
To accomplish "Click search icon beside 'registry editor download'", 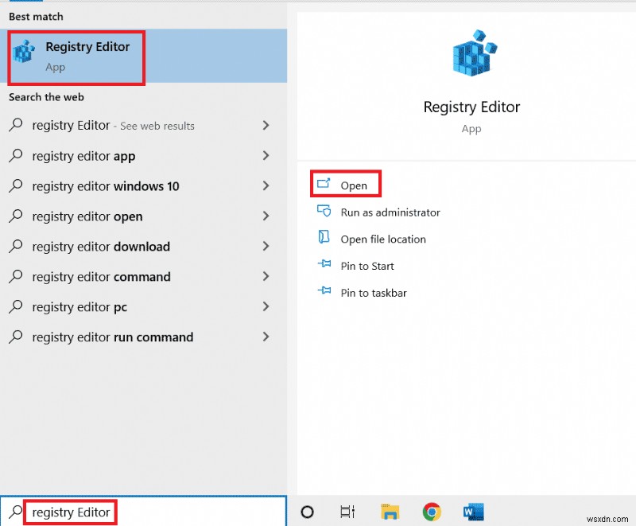I will (15, 246).
